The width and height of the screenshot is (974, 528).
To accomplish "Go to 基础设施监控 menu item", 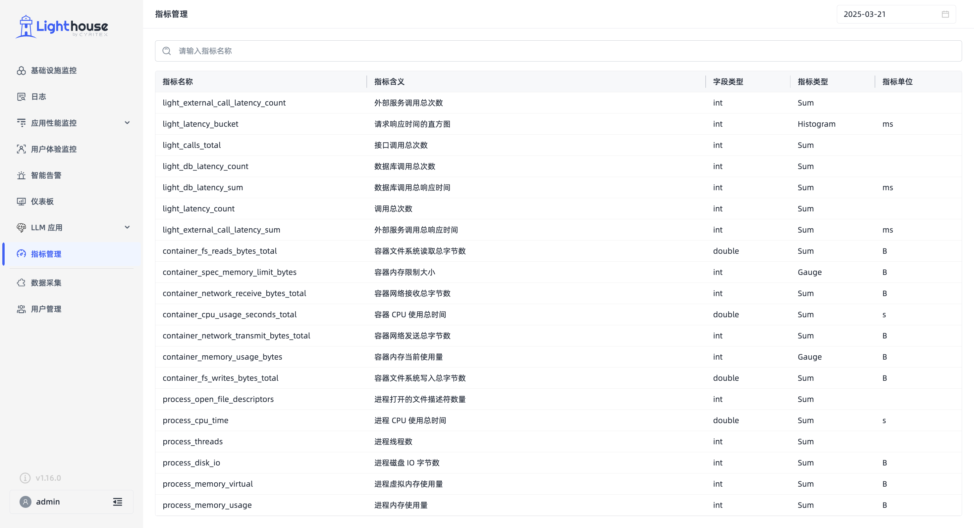I will click(54, 70).
